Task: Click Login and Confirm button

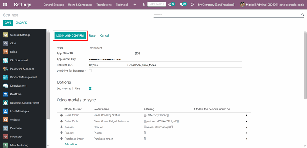Action: pos(70,36)
